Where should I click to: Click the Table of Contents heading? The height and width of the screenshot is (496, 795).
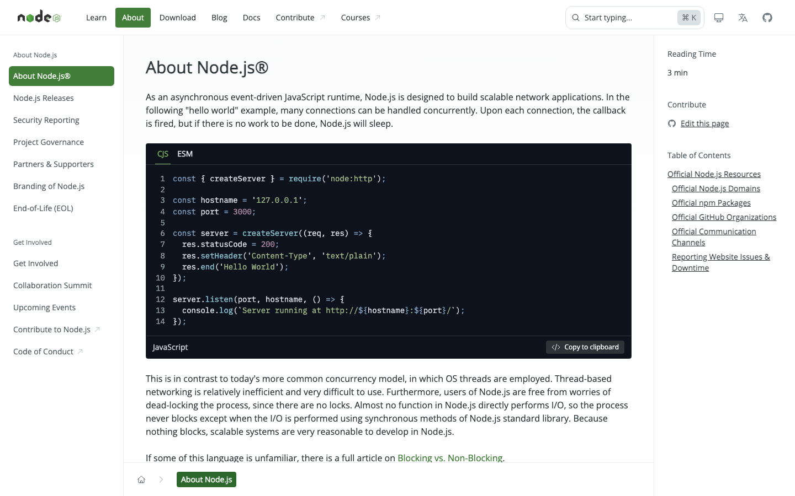699,155
